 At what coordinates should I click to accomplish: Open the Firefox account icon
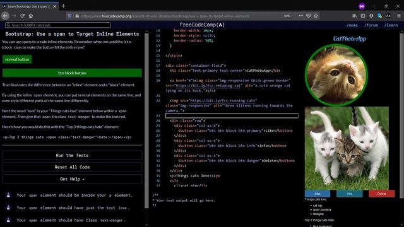click(371, 16)
